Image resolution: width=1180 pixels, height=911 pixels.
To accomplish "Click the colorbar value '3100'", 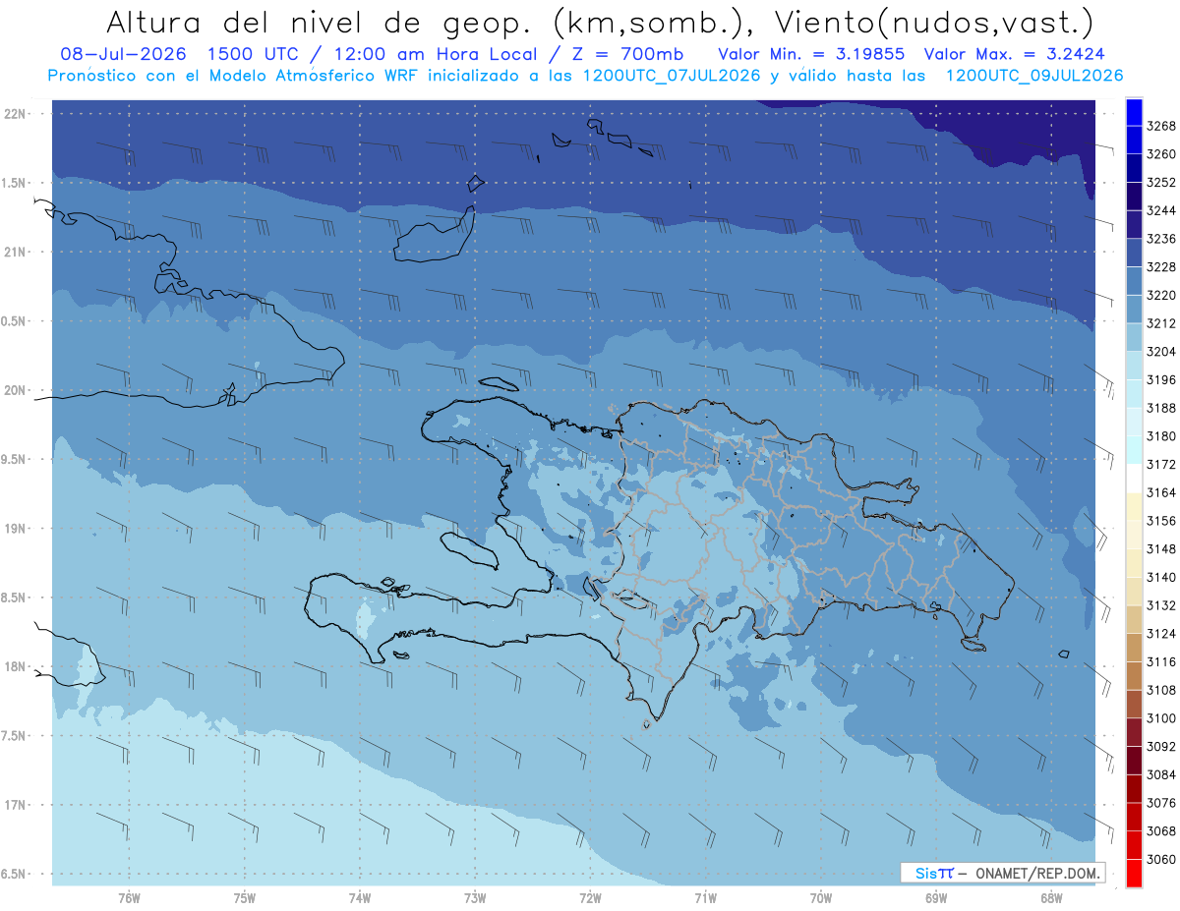I will [1161, 718].
